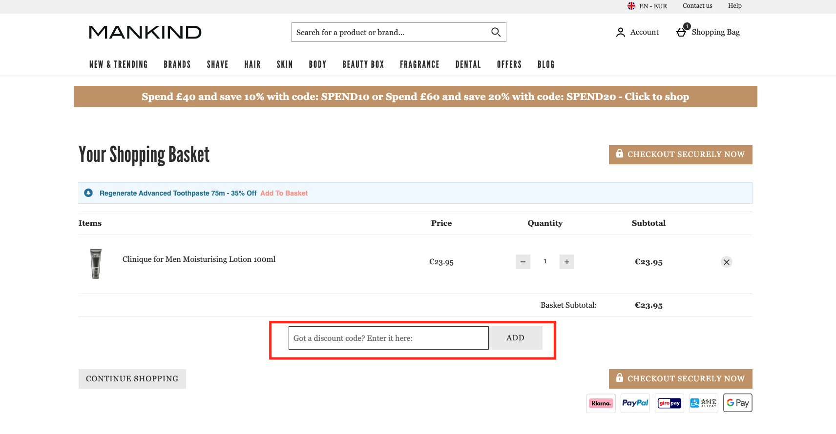Click the Regenerate Advanced Toothpaste offer text
Image resolution: width=836 pixels, height=434 pixels.
[178, 193]
